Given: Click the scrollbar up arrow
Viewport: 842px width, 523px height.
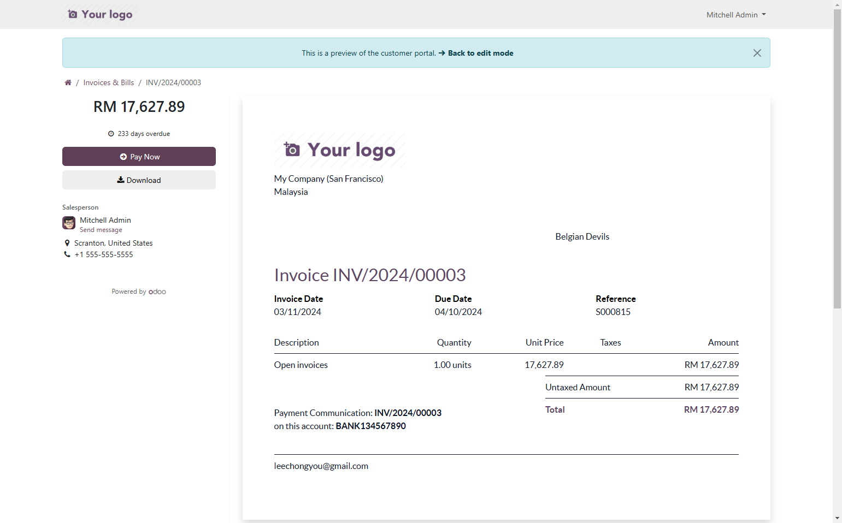Looking at the screenshot, I should click(837, 4).
